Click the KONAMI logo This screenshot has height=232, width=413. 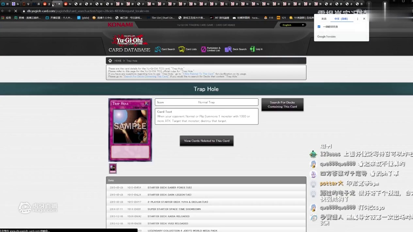120,25
